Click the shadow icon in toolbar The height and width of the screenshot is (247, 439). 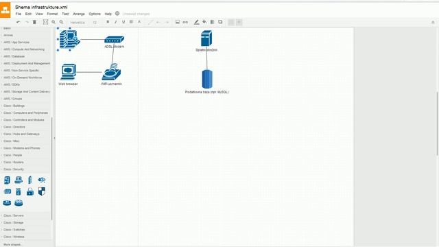(x=220, y=22)
